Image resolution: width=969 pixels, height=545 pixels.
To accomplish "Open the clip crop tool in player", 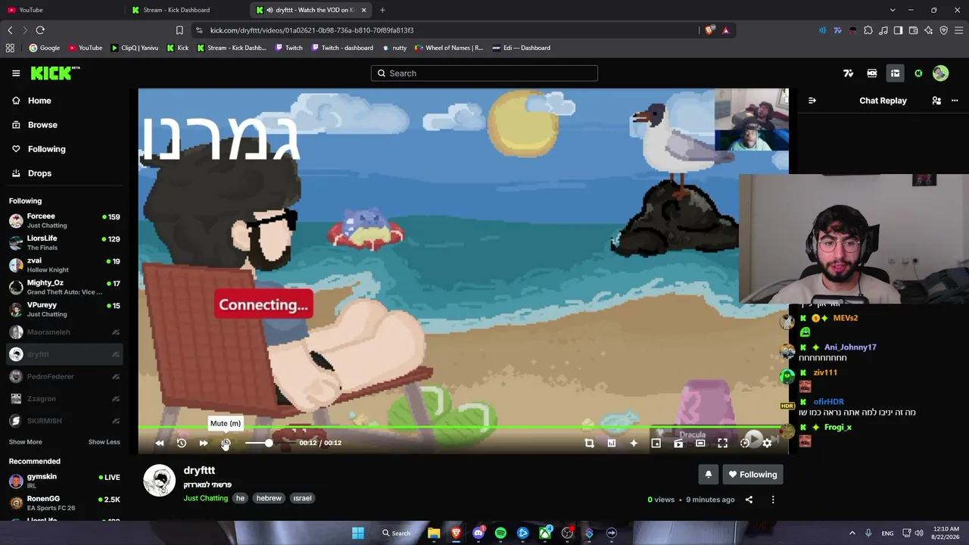I will [x=590, y=443].
